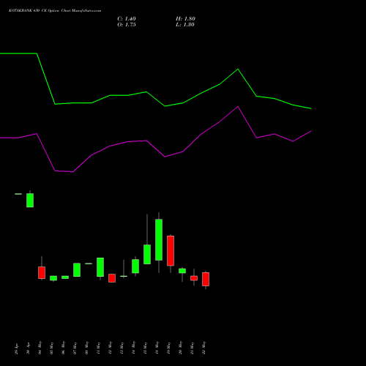
Task: Click the '15 May' date label
Action: (145, 348)
